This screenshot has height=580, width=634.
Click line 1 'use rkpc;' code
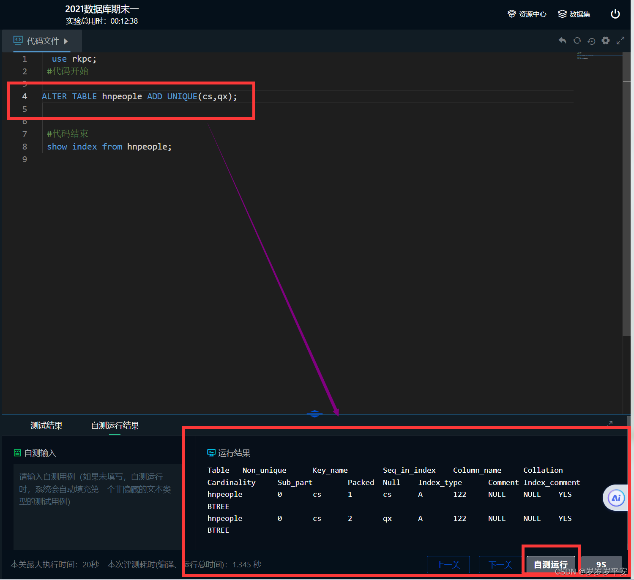pyautogui.click(x=74, y=59)
